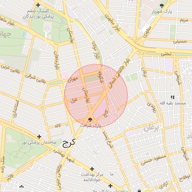The image size is (192, 192).
Task: Select the مهران street label
Action: tap(73, 79)
